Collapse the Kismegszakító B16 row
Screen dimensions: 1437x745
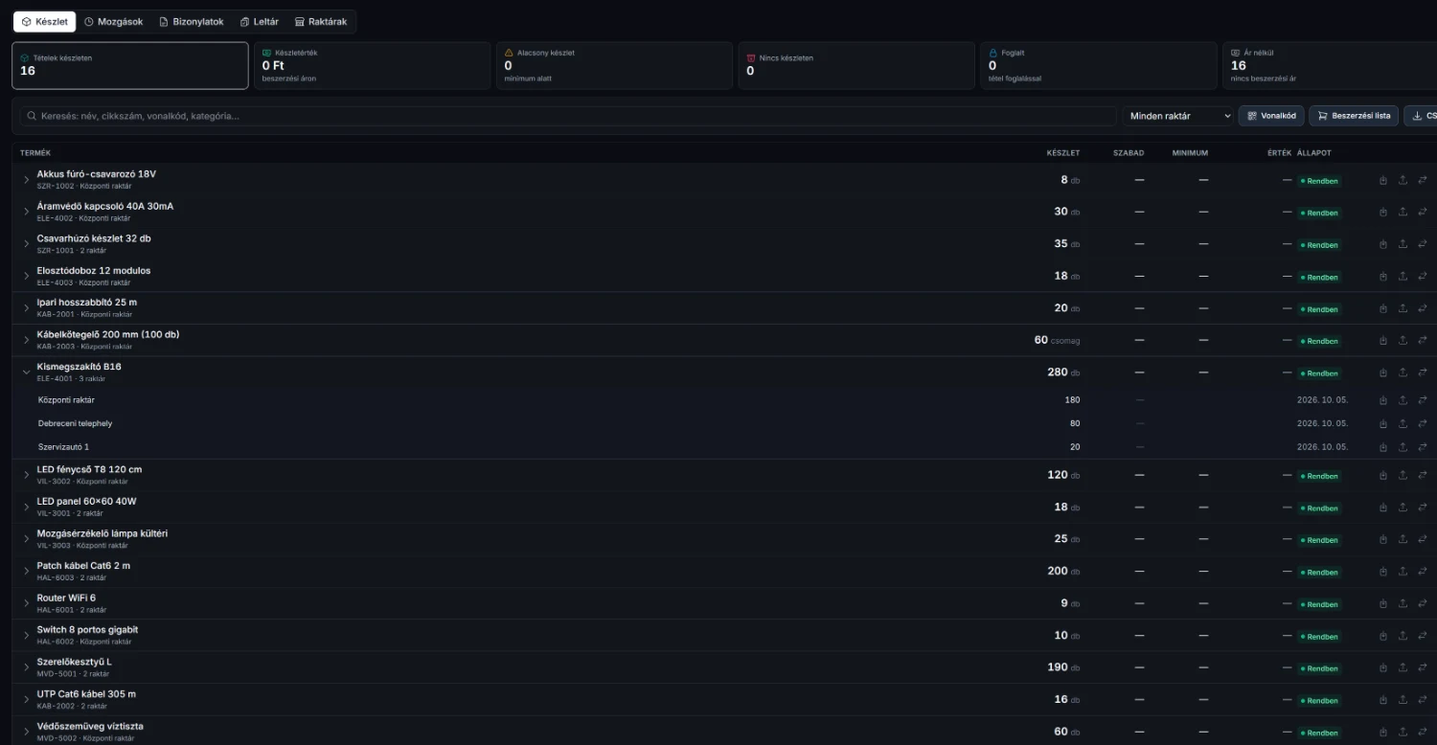click(x=27, y=372)
